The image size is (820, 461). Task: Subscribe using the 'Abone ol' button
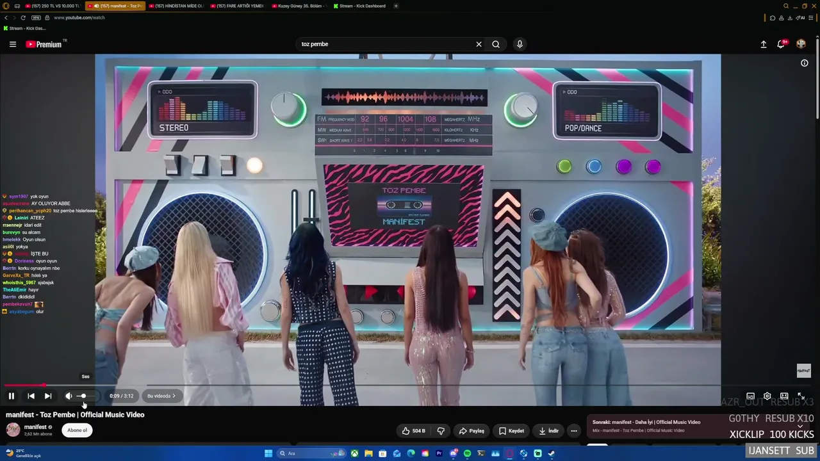coord(77,430)
